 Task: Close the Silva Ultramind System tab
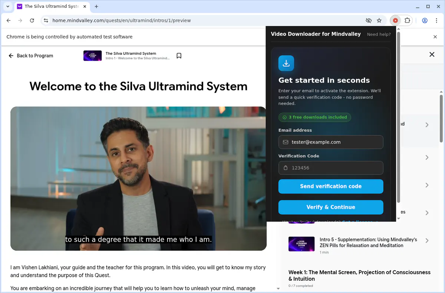click(85, 6)
